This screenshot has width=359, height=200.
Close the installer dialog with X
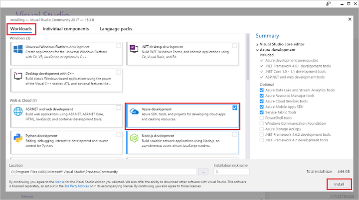point(350,19)
